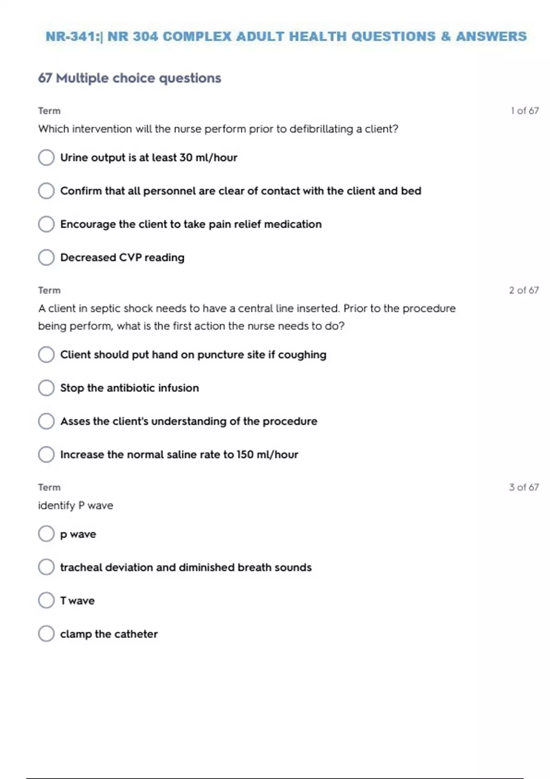Viewport: 550px width, 779px height.
Task: Choose 'tracheal deviation and diminished breath sounds'
Action: pyautogui.click(x=46, y=567)
